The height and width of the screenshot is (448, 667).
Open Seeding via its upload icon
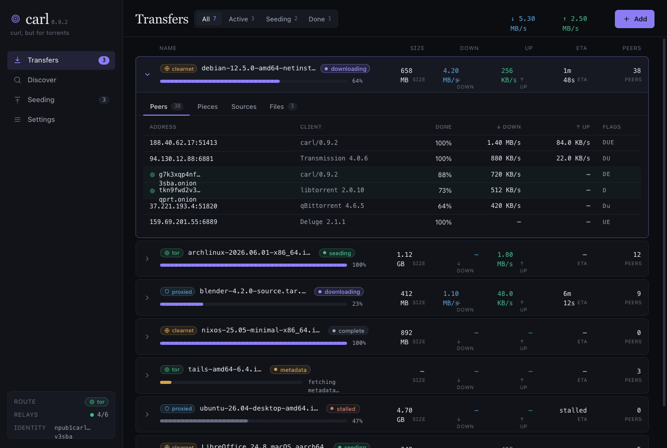click(x=17, y=99)
